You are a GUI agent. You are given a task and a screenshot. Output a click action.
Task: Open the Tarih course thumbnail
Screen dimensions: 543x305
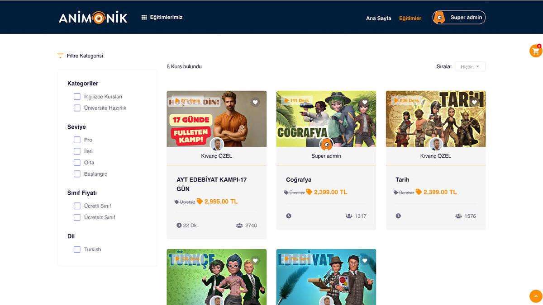coord(435,120)
